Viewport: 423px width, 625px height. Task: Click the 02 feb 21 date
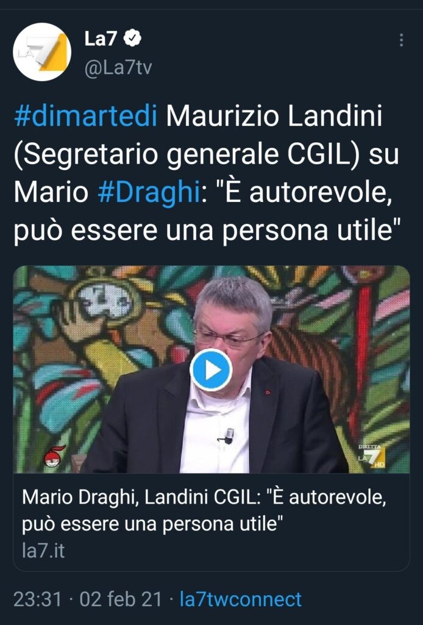coord(121,599)
